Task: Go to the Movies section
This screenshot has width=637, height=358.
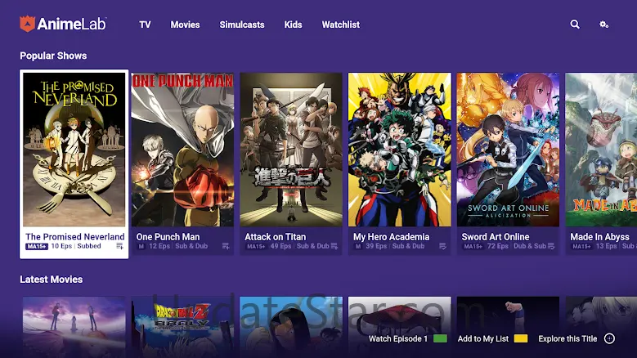Action: [185, 25]
